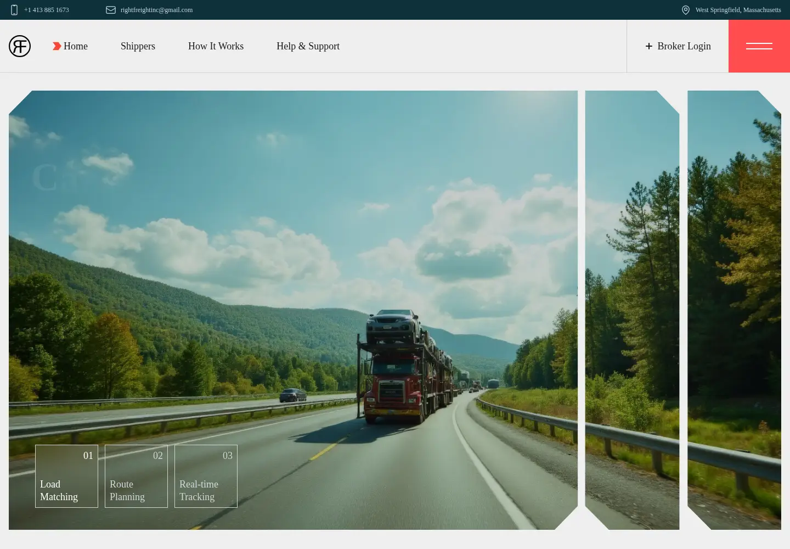
Task: Click the envelope email icon
Action: coord(111,10)
